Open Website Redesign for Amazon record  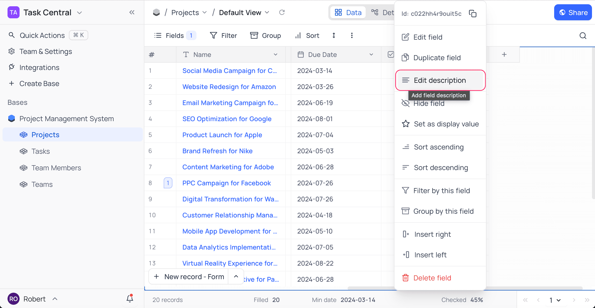point(229,87)
